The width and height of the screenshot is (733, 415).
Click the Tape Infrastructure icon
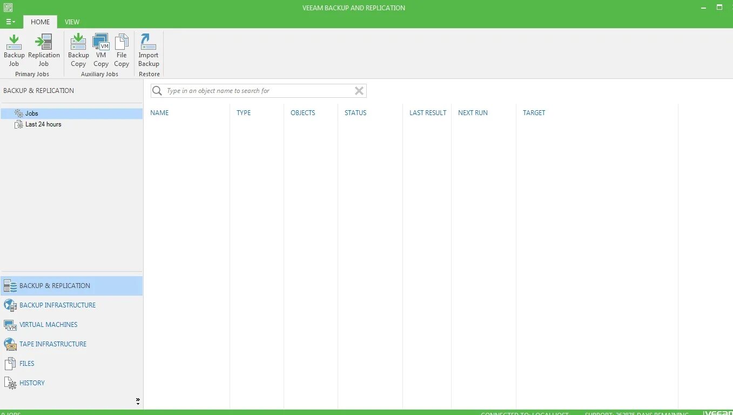click(10, 344)
